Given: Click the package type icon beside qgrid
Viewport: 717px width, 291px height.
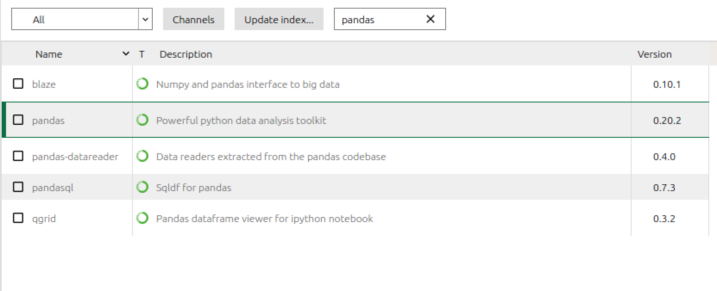Looking at the screenshot, I should pyautogui.click(x=142, y=218).
